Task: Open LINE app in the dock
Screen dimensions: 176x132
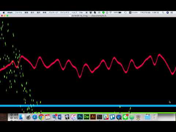Action: point(125,117)
